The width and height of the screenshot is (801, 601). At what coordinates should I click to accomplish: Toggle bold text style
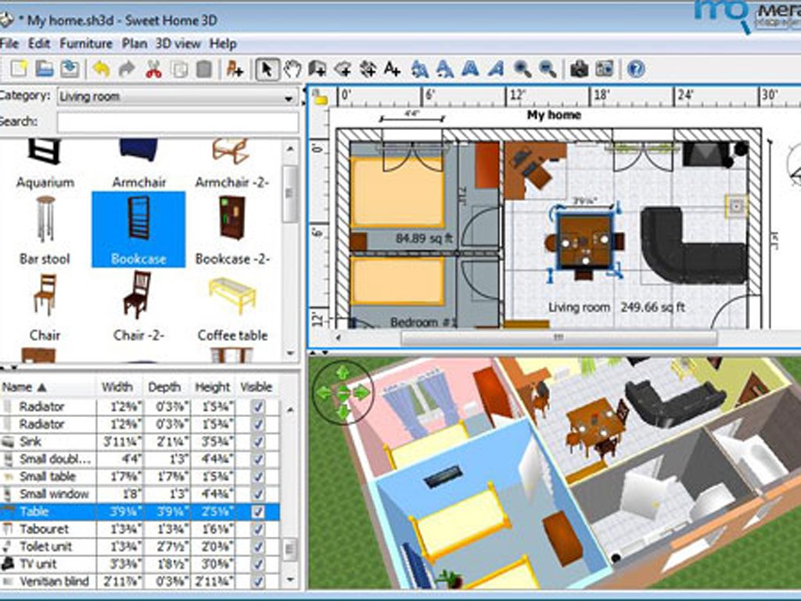pyautogui.click(x=470, y=69)
